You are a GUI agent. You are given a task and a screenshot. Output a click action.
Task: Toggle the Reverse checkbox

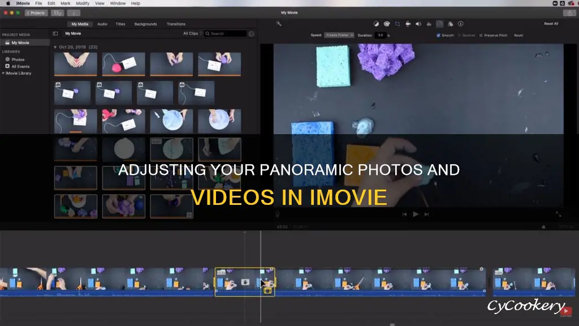(460, 36)
